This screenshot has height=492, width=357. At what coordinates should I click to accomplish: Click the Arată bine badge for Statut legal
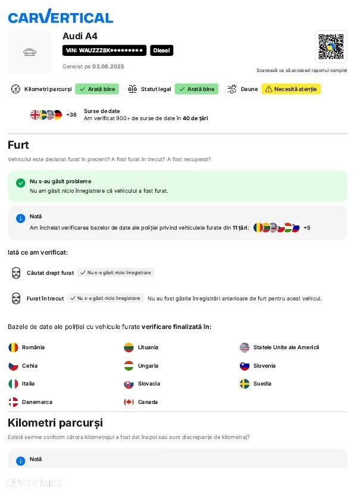197,89
